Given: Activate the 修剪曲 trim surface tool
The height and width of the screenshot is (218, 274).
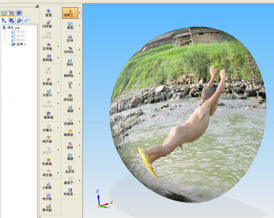Looking at the screenshot, I should 48,82.
